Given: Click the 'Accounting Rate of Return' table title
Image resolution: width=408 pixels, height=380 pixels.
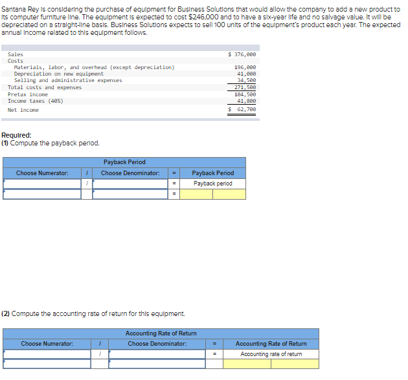Looking at the screenshot, I should [x=161, y=333].
